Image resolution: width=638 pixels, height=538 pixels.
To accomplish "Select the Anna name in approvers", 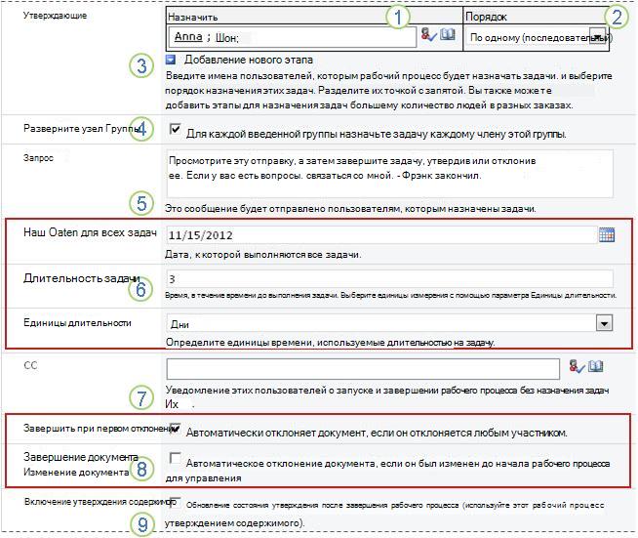I will 188,37.
